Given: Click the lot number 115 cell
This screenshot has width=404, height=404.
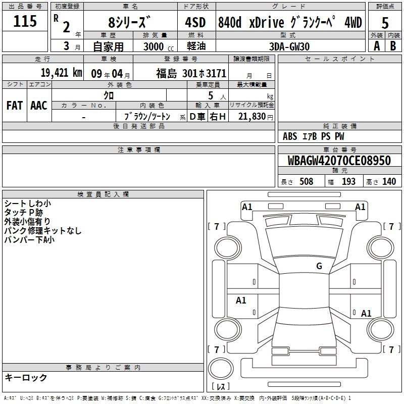Looking at the screenshot, I should click(x=25, y=21).
